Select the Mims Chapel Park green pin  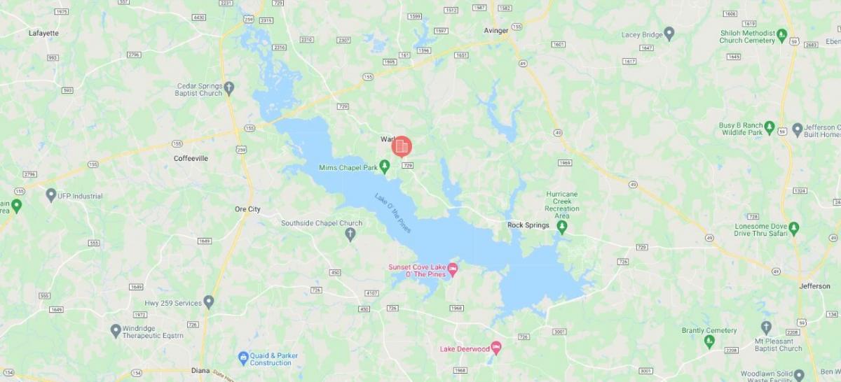pos(384,166)
